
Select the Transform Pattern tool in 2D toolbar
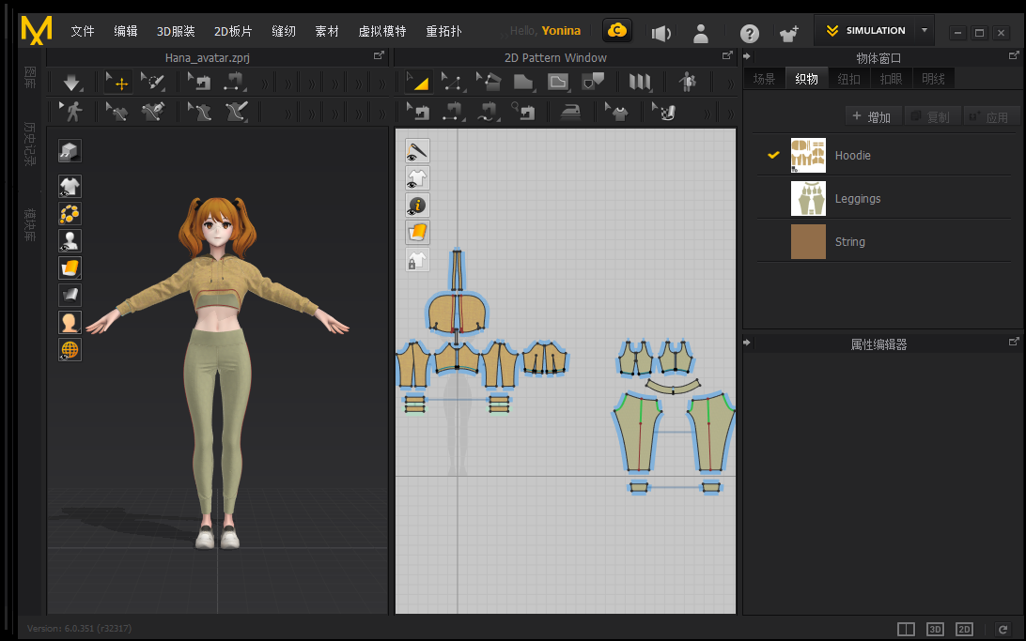point(418,83)
